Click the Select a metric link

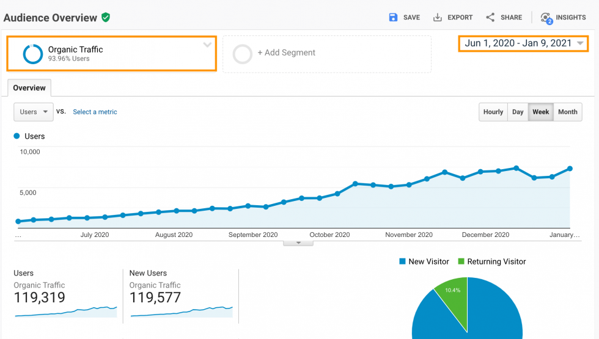pos(95,112)
